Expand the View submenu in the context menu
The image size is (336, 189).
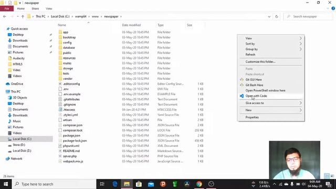271,38
